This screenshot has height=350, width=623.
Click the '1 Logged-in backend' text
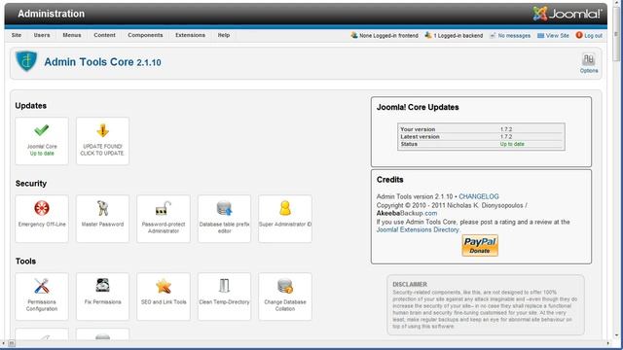click(x=458, y=36)
